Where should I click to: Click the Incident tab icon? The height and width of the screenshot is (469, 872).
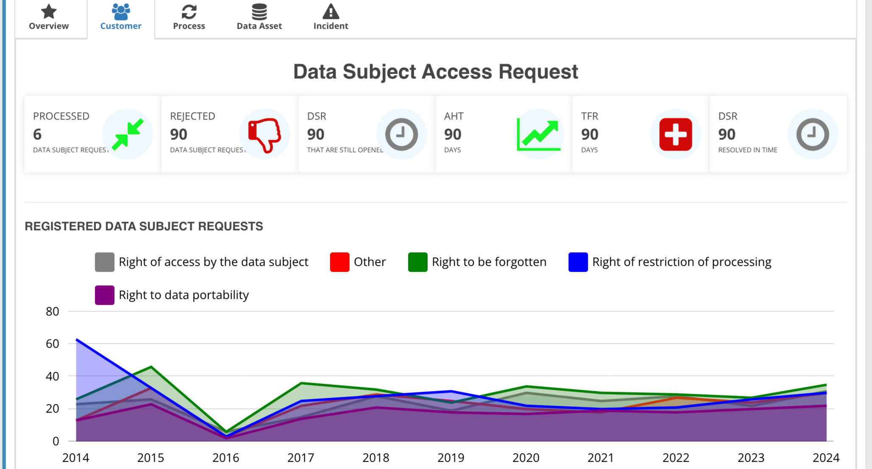[331, 11]
